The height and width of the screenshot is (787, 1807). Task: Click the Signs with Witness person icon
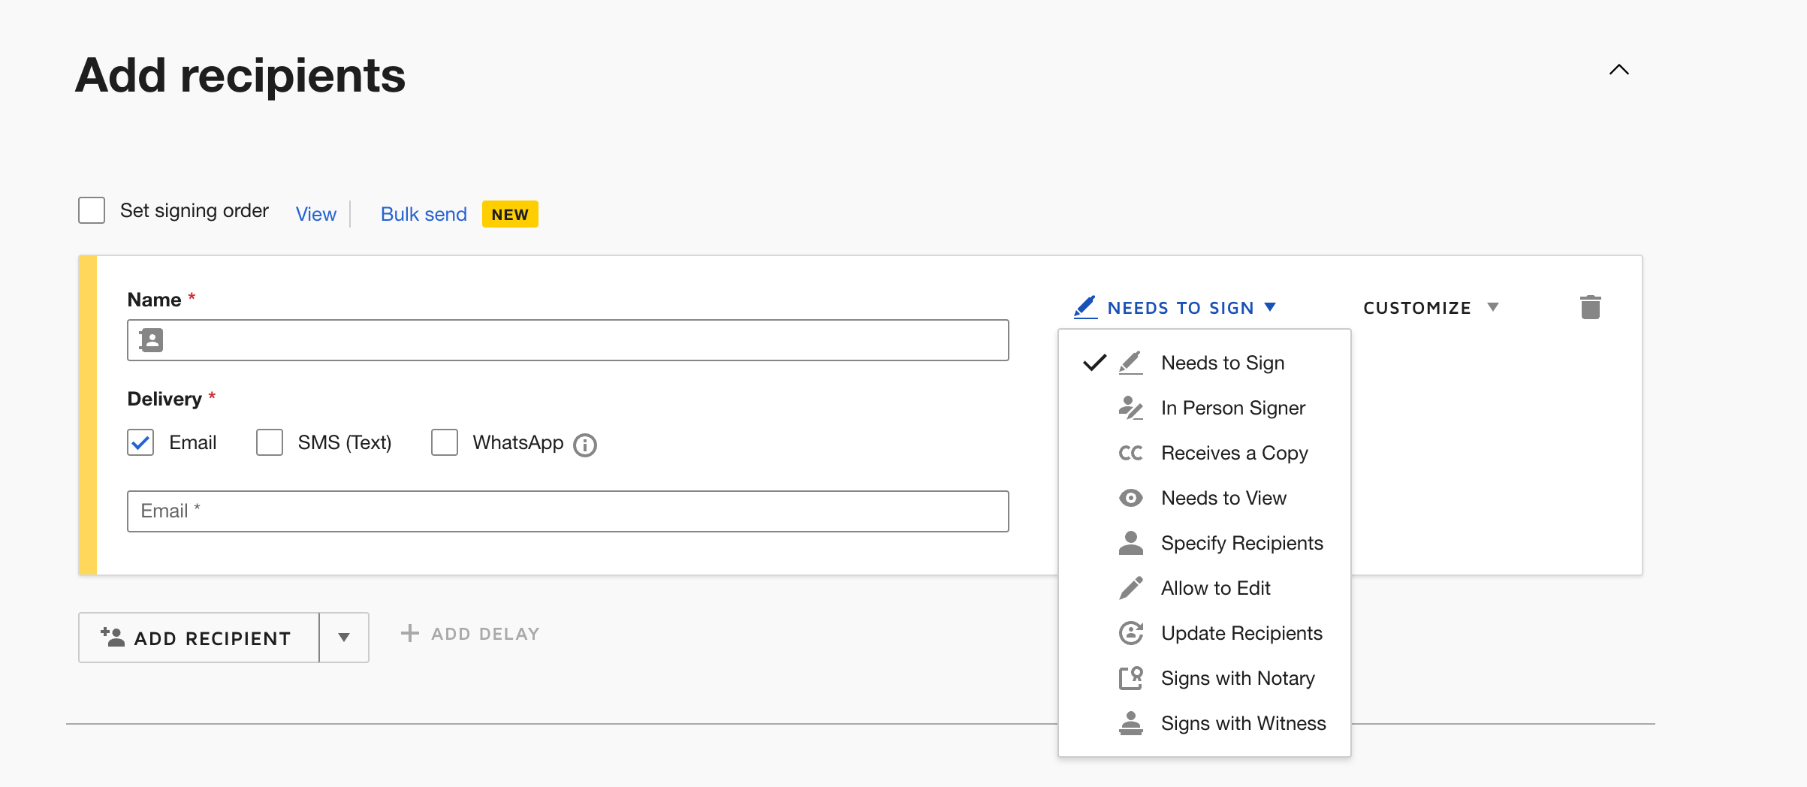coord(1130,722)
